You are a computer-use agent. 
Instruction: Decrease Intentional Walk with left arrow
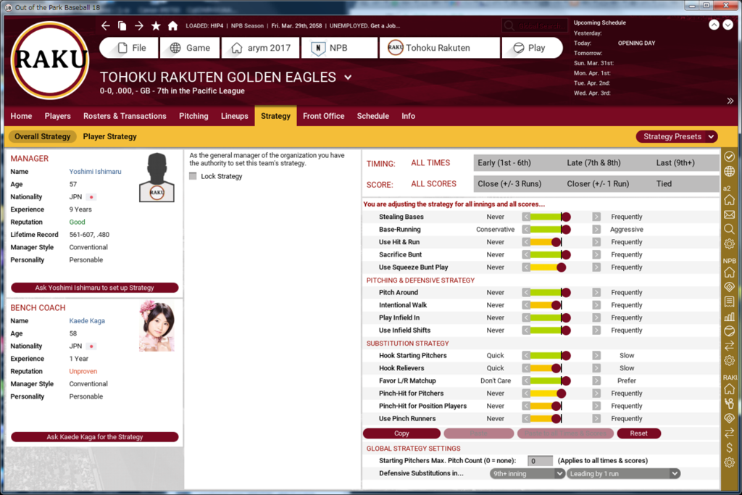pos(526,305)
